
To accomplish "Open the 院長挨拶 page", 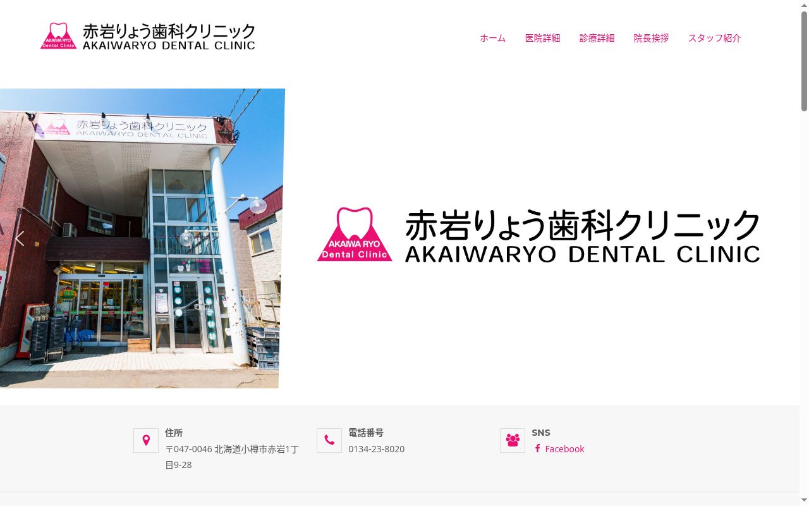I will pyautogui.click(x=651, y=38).
